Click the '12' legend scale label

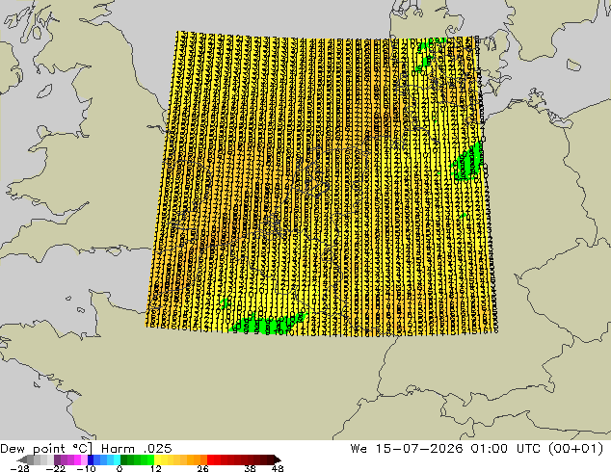tap(156, 468)
